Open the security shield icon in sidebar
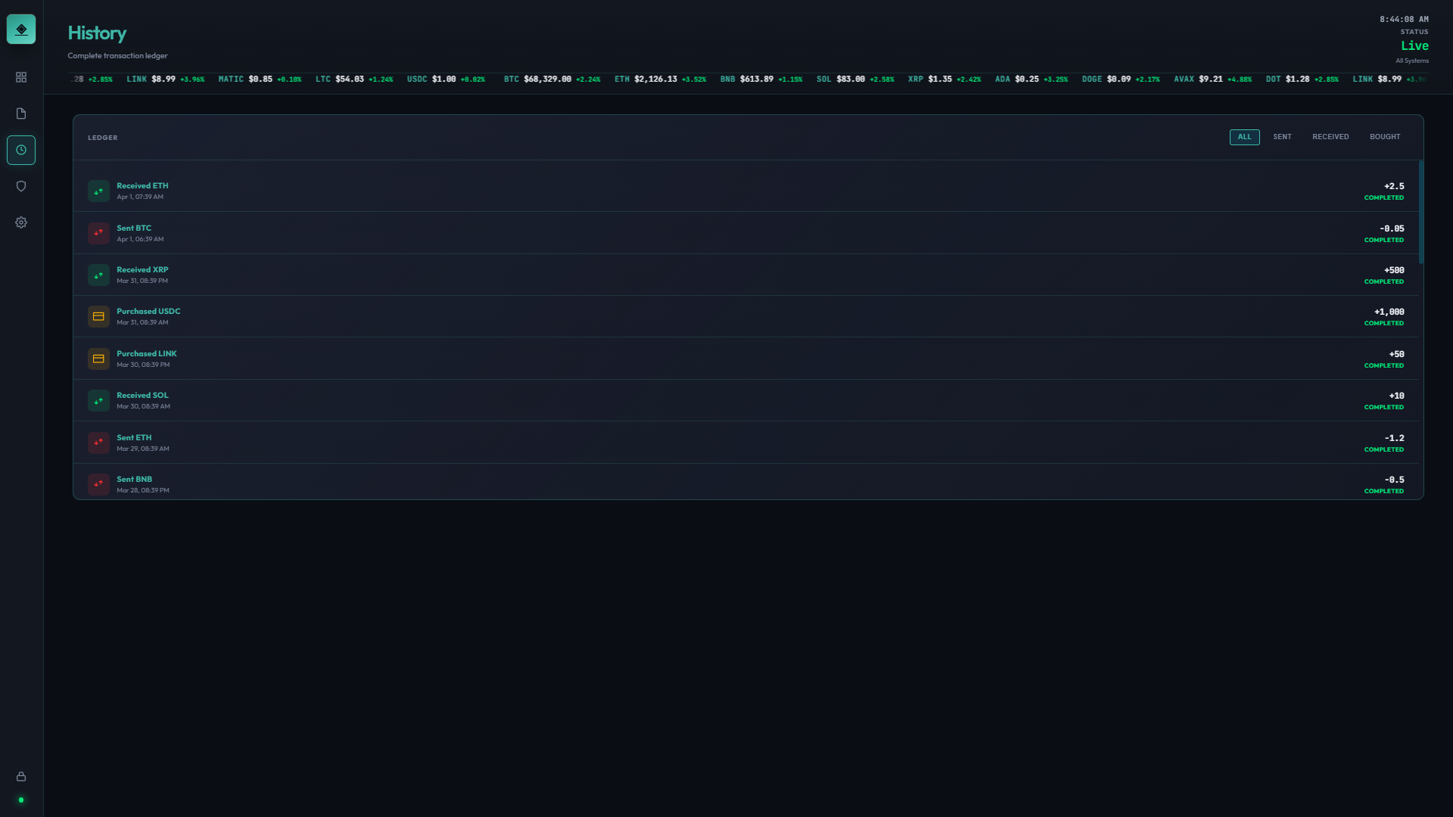This screenshot has height=817, width=1453. (21, 186)
